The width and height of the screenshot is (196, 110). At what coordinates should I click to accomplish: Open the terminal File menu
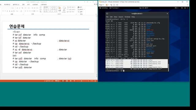(x=107, y=17)
